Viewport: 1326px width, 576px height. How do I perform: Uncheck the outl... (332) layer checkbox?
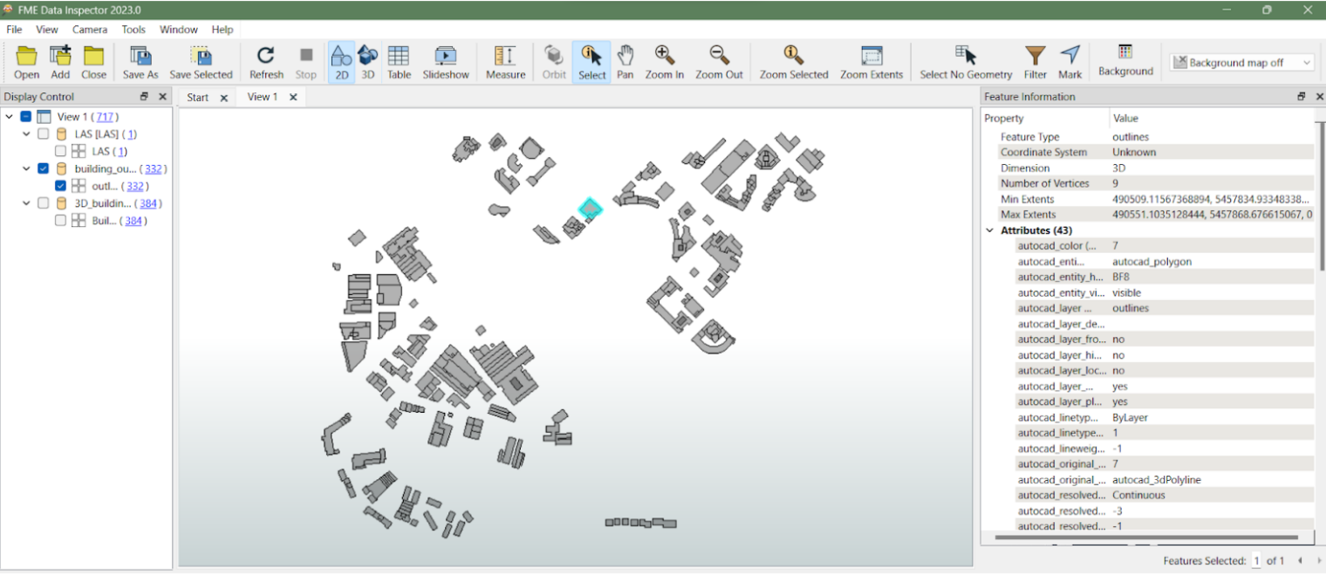pos(61,186)
